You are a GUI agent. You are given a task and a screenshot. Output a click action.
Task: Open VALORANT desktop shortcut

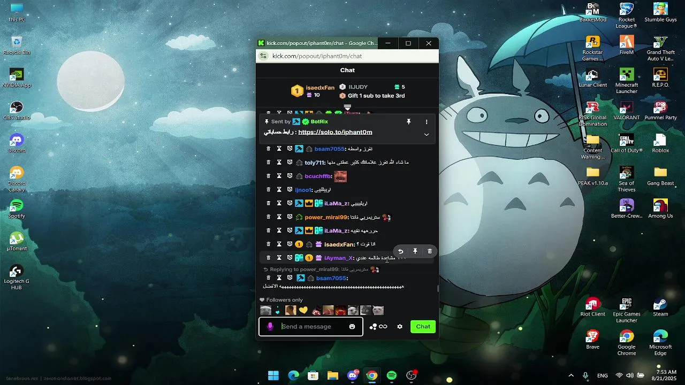coord(626,111)
